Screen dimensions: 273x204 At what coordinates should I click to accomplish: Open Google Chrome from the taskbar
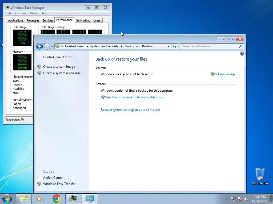pos(57,199)
